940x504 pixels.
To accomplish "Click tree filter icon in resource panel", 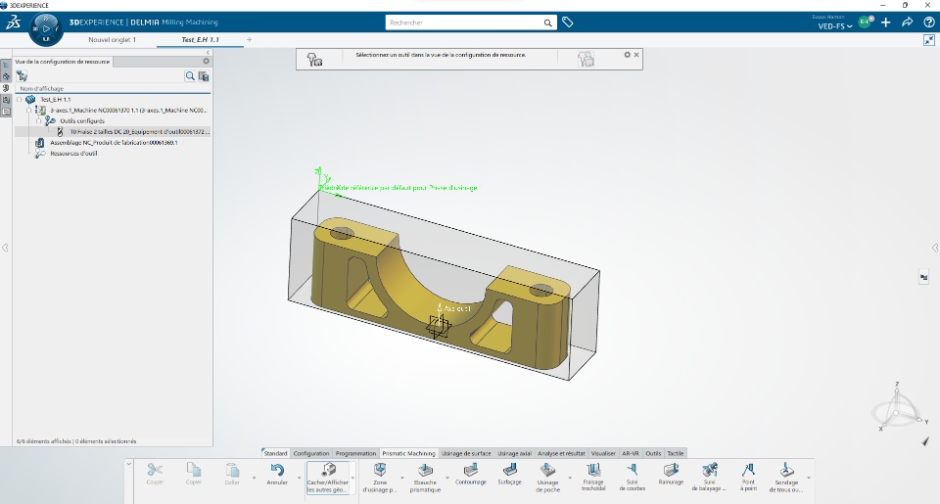I will pos(23,75).
